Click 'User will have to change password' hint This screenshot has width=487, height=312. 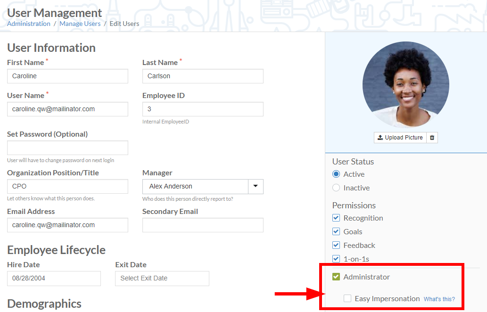click(x=60, y=160)
